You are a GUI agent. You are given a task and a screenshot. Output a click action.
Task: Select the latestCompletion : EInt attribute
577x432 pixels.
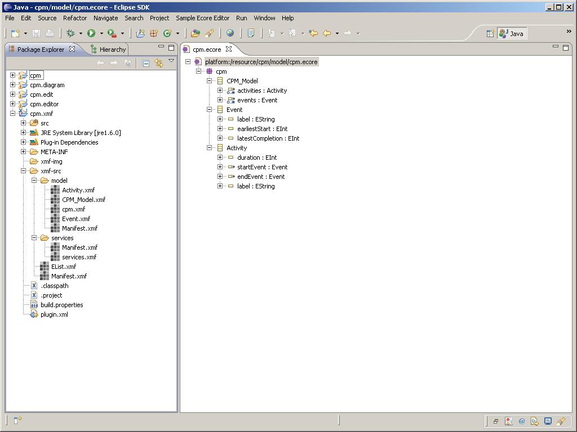pos(268,138)
